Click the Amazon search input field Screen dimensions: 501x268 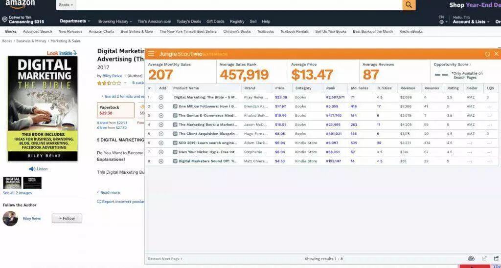pos(239,5)
